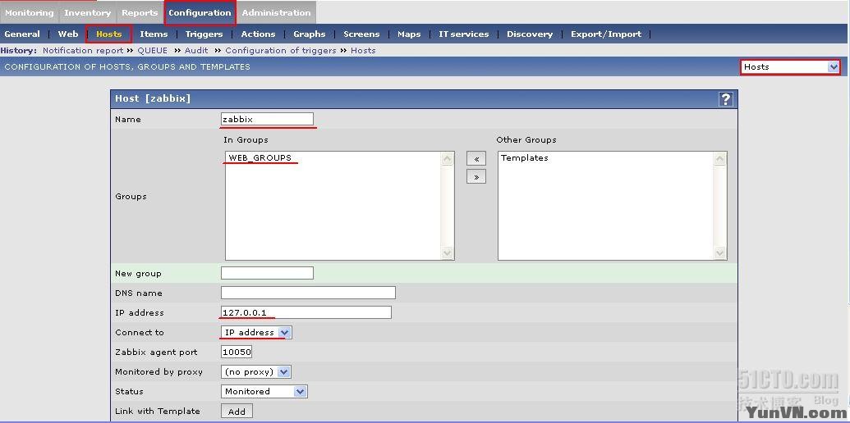Open the help question mark icon

[725, 99]
